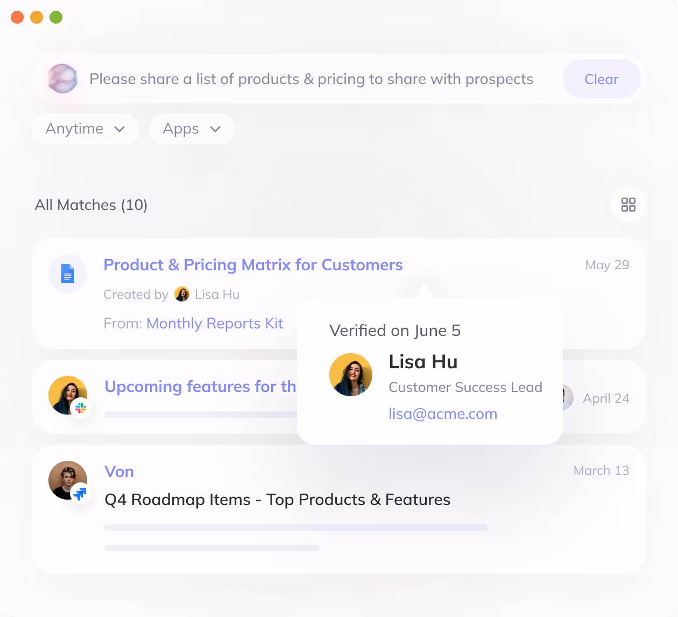Clear the search query
Viewport: 678px width, 617px height.
tap(601, 79)
